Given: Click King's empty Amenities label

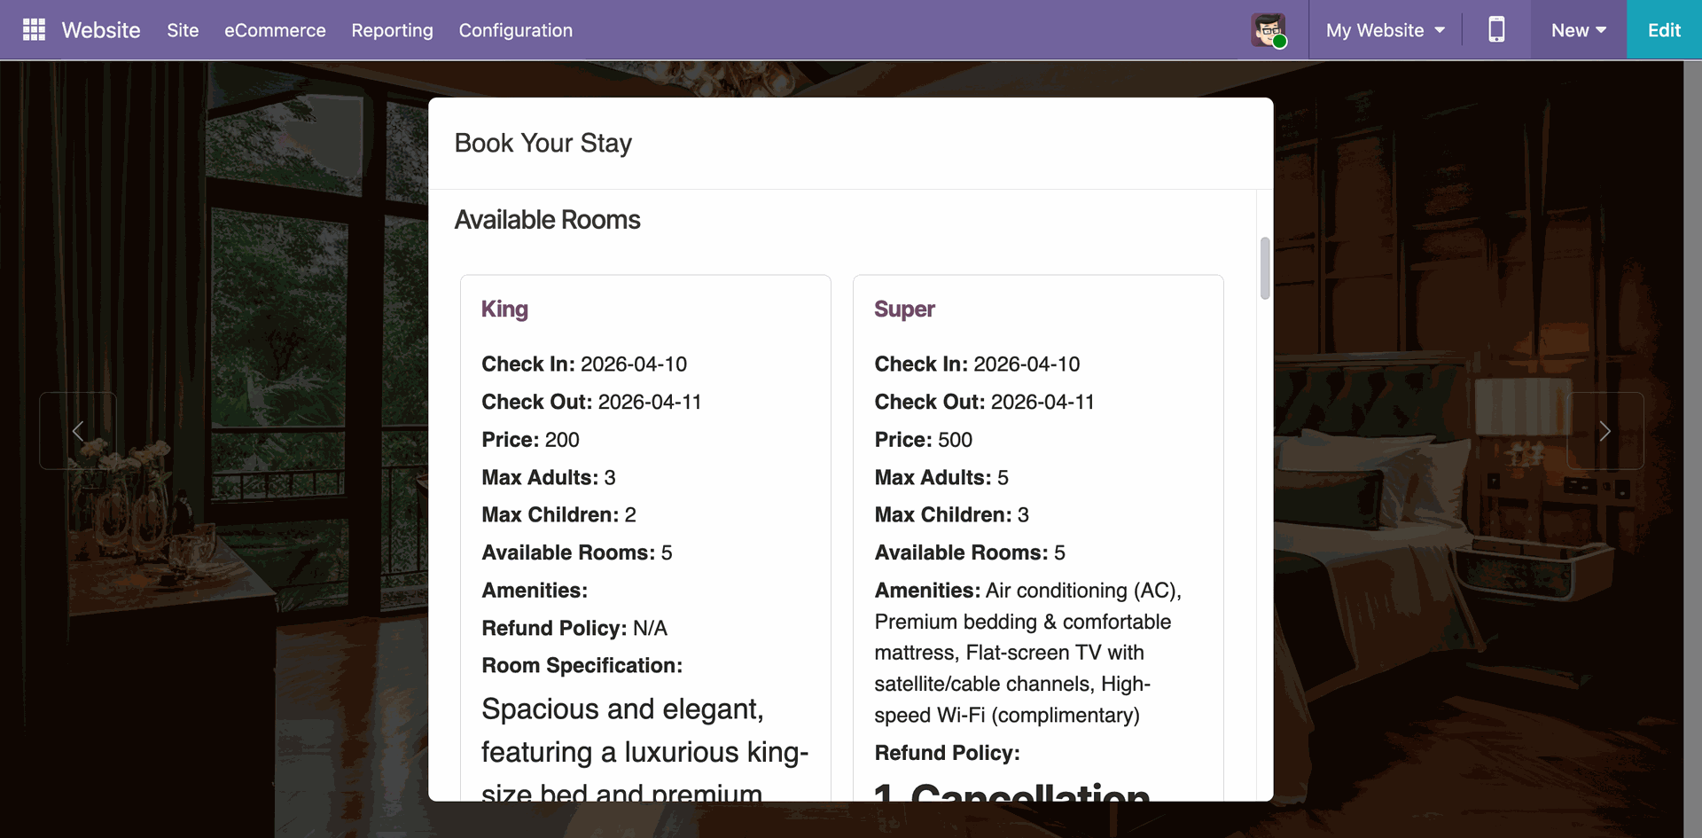Looking at the screenshot, I should click(535, 591).
